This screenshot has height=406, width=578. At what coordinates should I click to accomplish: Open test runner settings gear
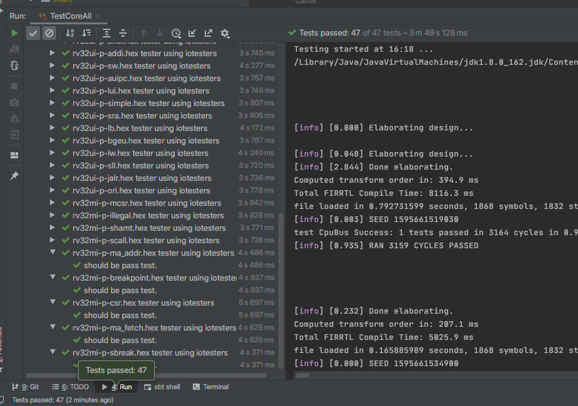click(x=225, y=34)
